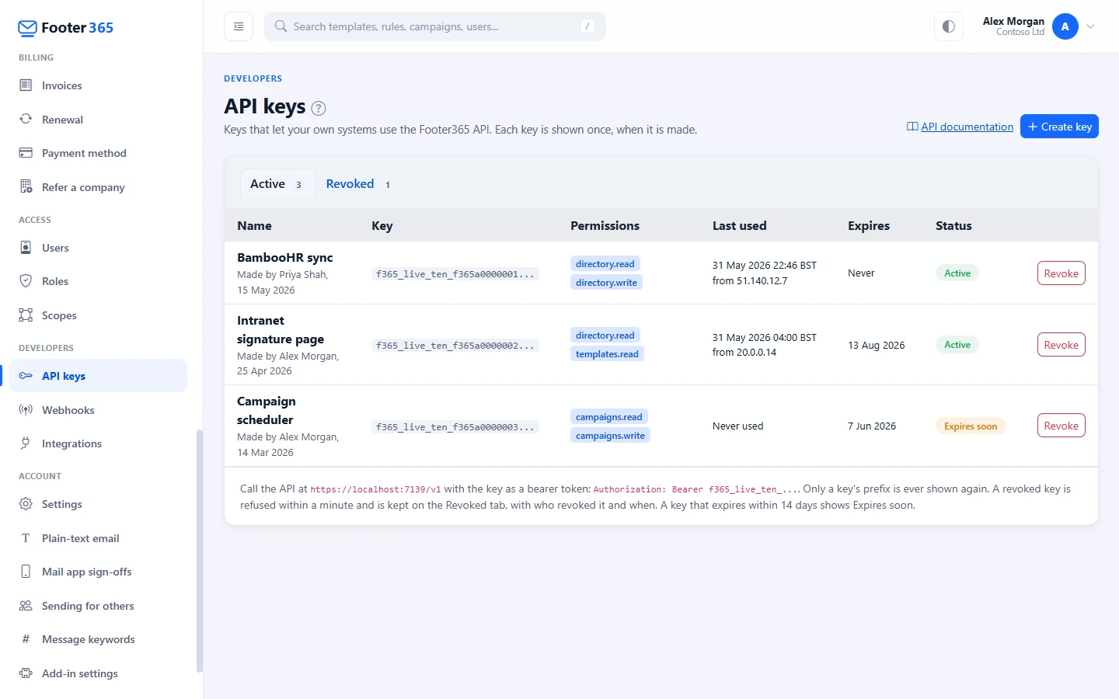This screenshot has height=699, width=1119.
Task: Click the templates.read permission tag
Action: pos(607,354)
